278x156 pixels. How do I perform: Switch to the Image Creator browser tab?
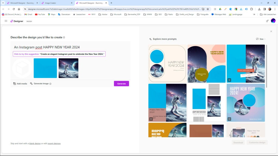pos(57,3)
